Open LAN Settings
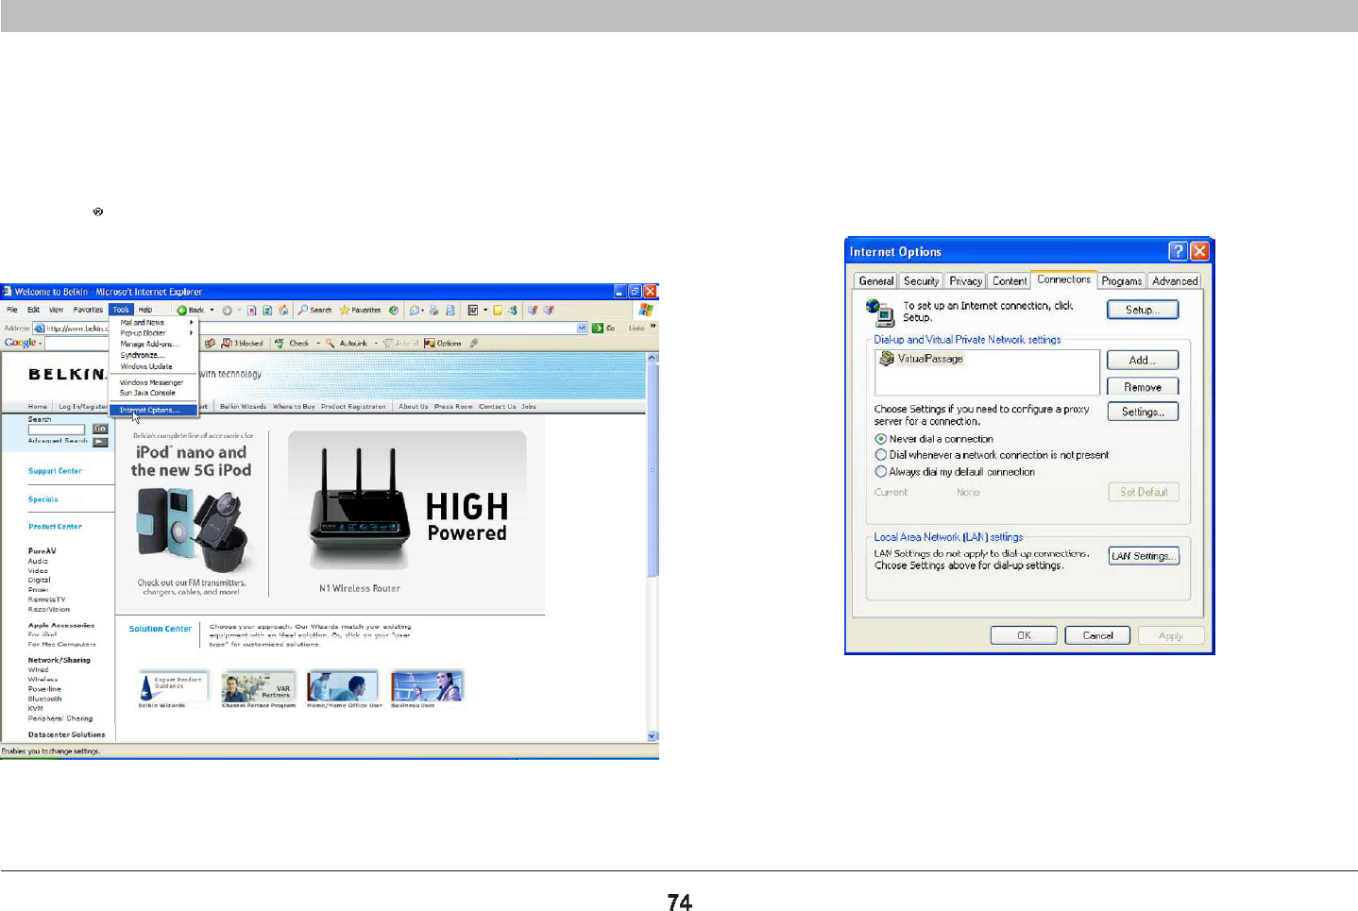The width and height of the screenshot is (1358, 911). (1144, 556)
